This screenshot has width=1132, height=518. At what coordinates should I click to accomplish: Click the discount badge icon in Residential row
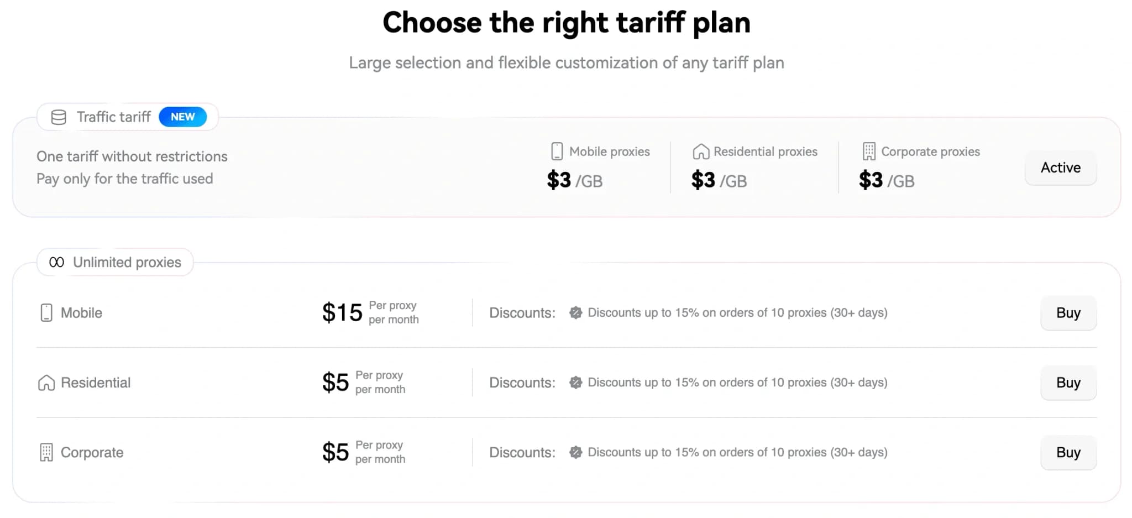coord(575,383)
